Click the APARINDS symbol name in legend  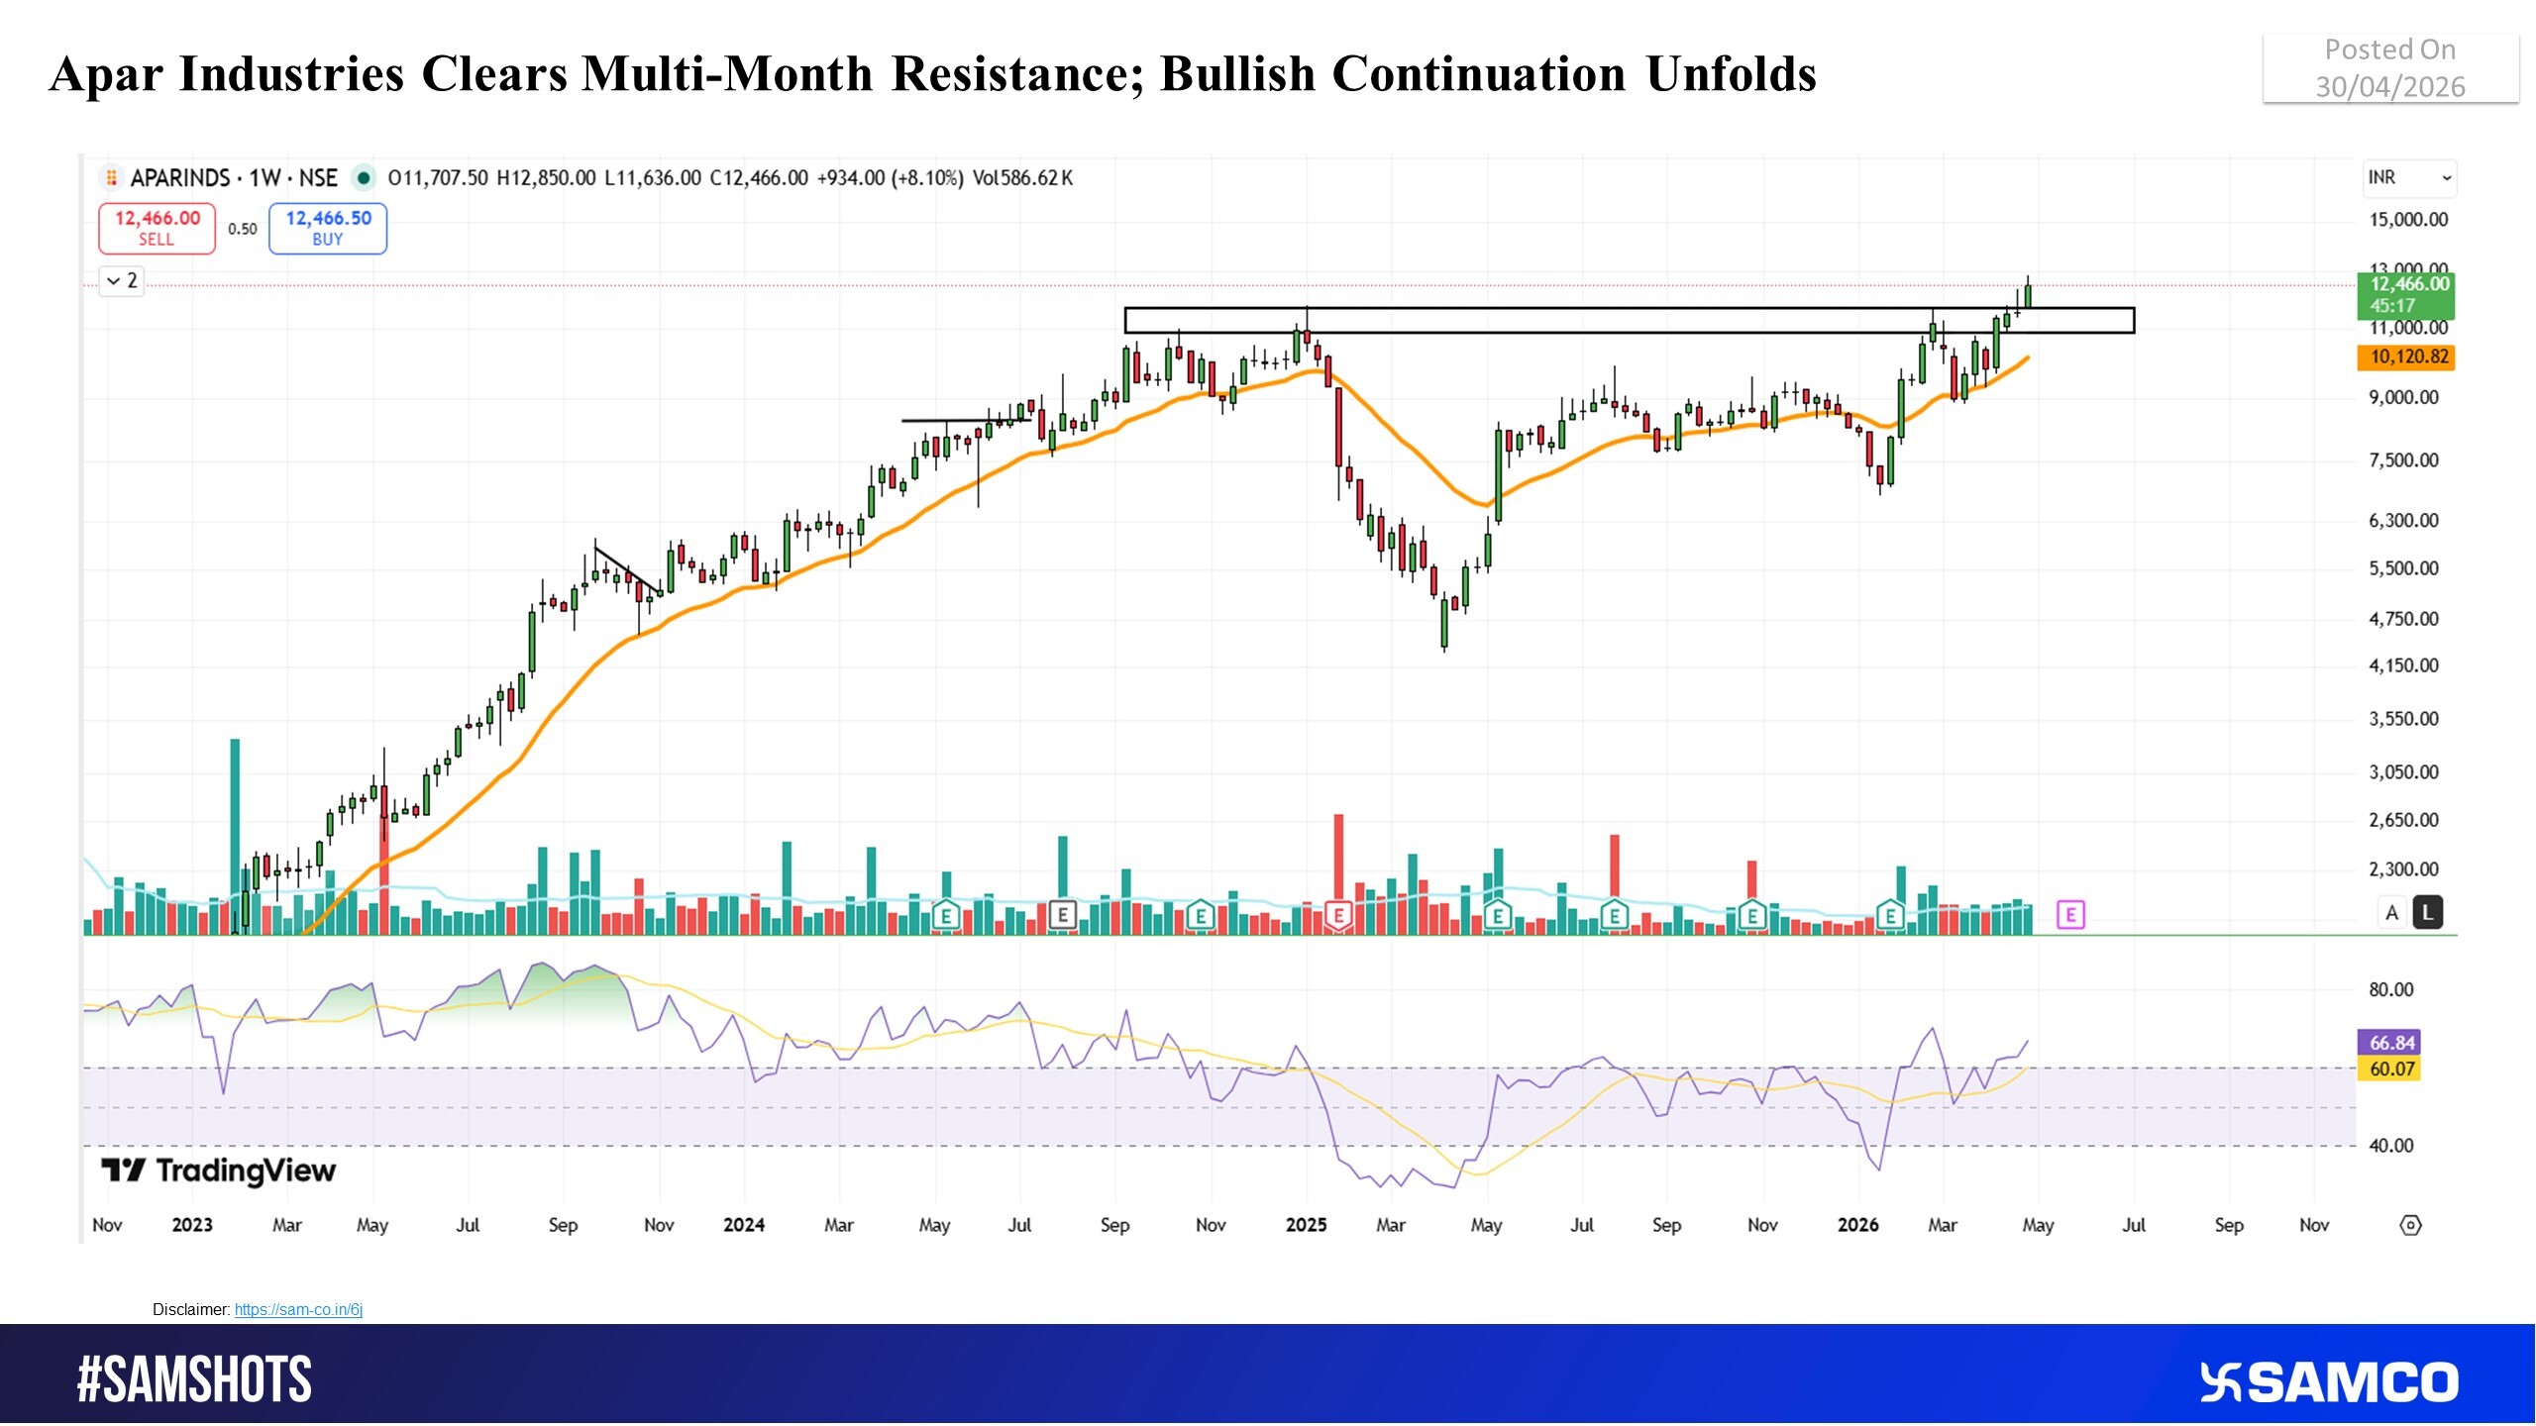point(180,178)
